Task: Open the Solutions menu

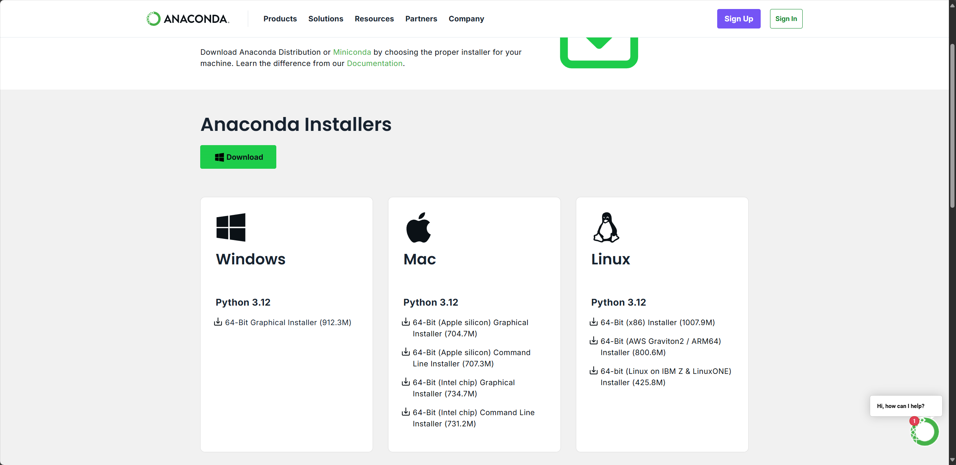Action: point(325,19)
